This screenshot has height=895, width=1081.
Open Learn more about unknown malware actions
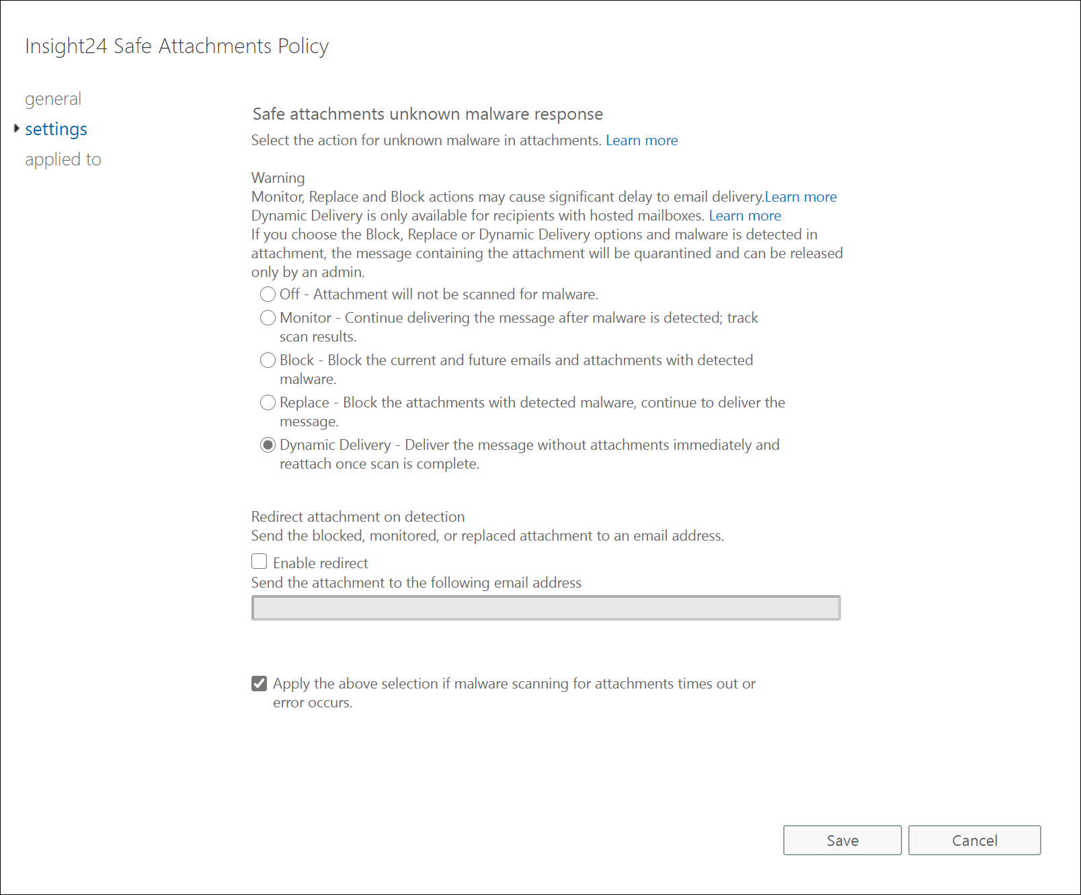point(641,141)
